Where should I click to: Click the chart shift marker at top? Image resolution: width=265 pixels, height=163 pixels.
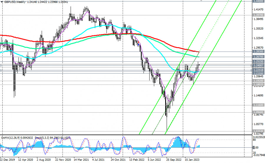[x=201, y=1]
